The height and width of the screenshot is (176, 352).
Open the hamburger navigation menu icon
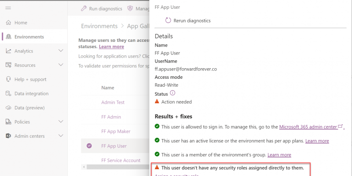(x=8, y=8)
